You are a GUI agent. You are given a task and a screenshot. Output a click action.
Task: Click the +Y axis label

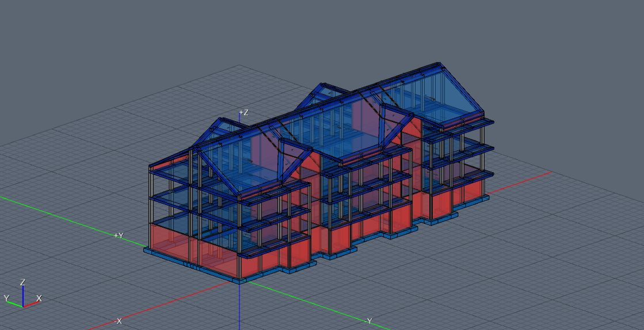(119, 235)
